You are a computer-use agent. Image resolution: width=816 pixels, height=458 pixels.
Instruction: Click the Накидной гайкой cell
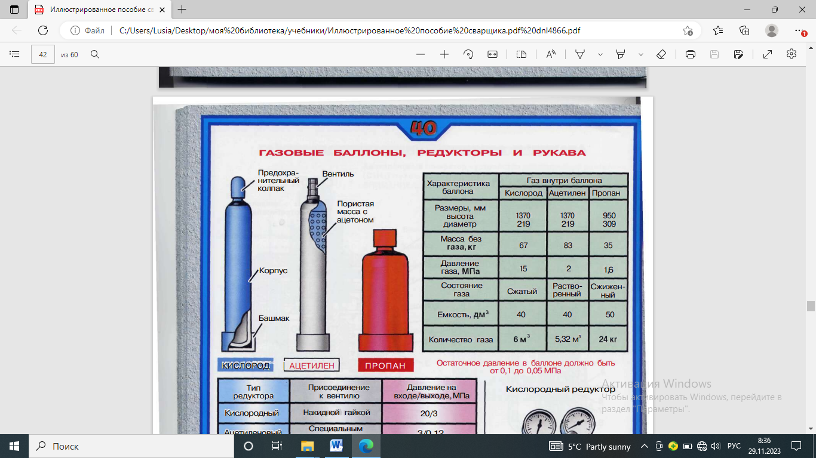point(336,413)
